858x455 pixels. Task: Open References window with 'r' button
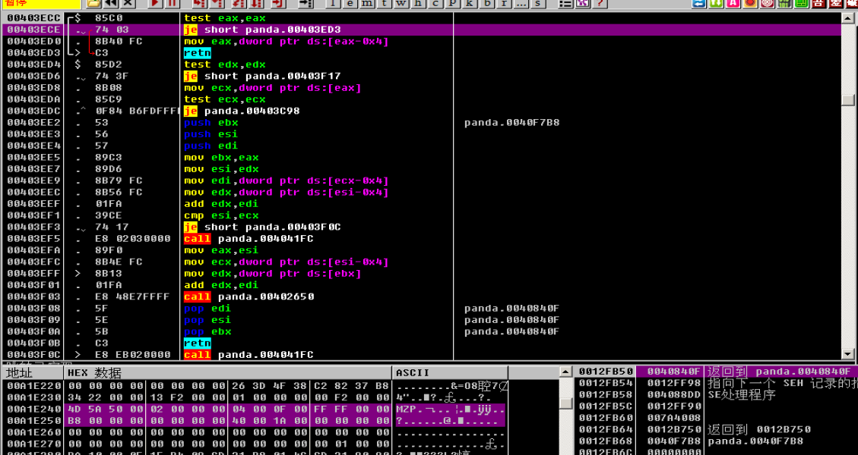[x=504, y=3]
